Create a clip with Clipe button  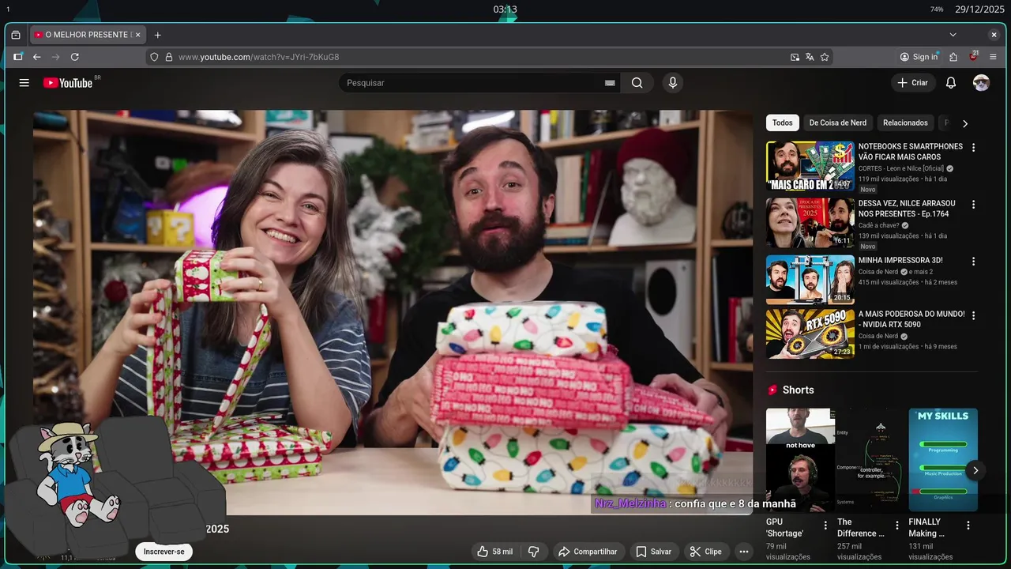[x=706, y=552]
